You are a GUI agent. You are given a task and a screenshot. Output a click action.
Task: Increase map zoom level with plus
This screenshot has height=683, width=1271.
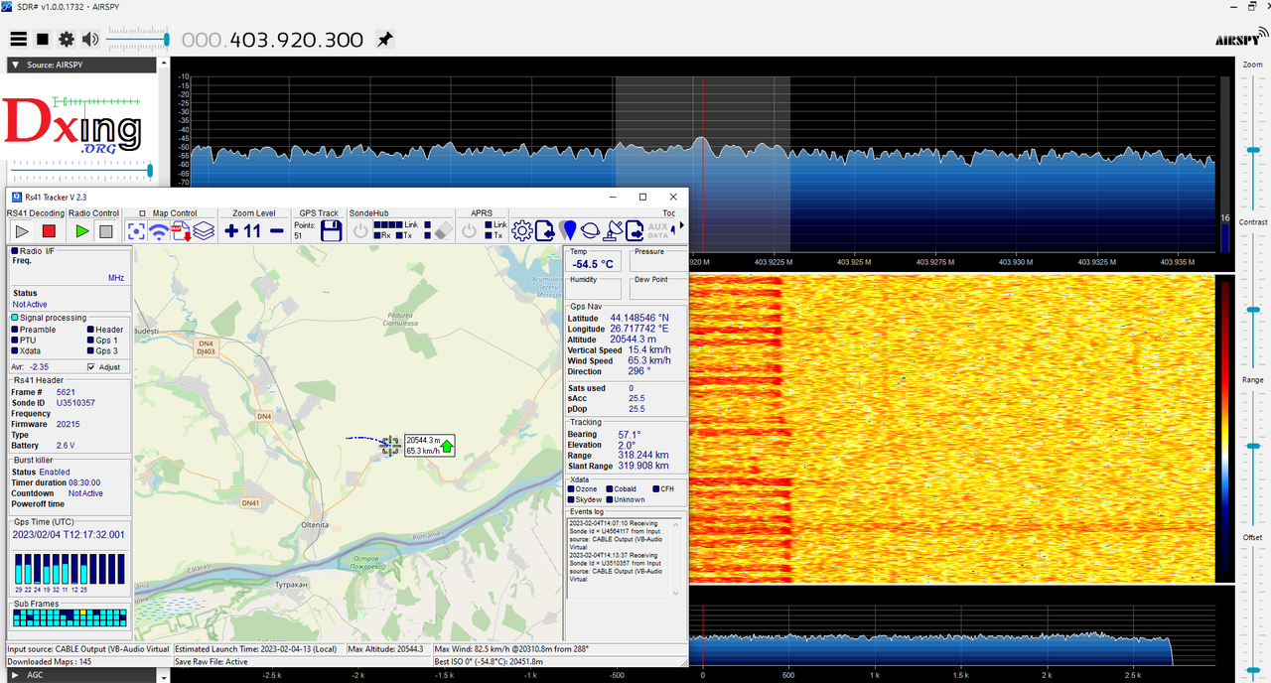click(x=231, y=231)
